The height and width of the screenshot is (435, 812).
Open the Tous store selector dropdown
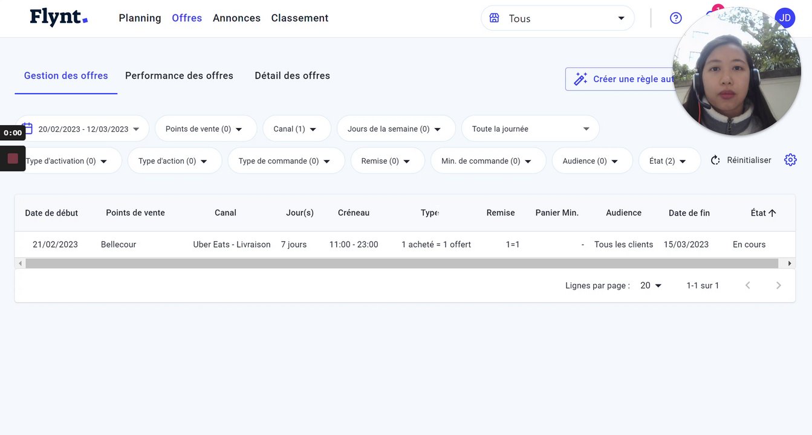pyautogui.click(x=557, y=18)
